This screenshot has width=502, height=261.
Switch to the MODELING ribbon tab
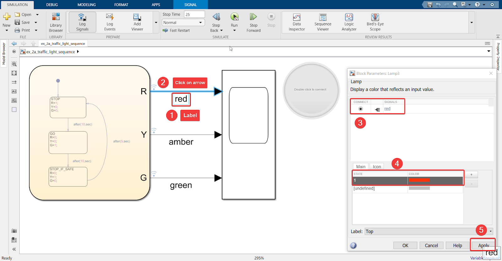(x=87, y=5)
